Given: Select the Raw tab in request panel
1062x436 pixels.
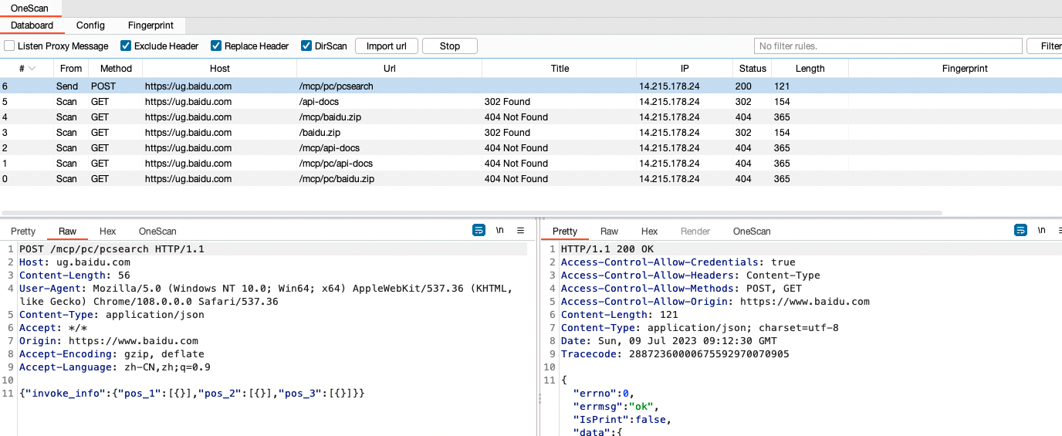Looking at the screenshot, I should [x=68, y=231].
